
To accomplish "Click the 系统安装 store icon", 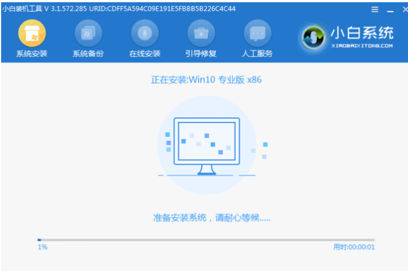I will [x=32, y=34].
